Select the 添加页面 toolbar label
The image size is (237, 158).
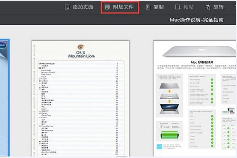coord(83,7)
